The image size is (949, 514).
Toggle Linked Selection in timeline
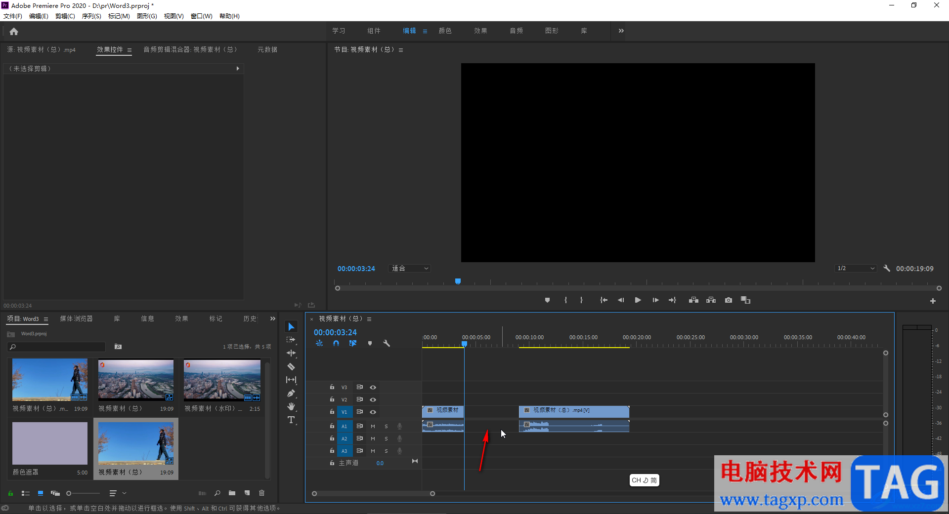click(x=353, y=343)
